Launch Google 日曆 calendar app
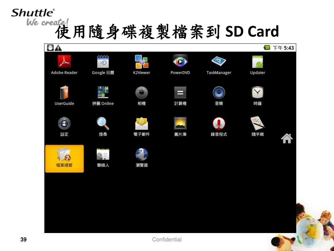Screen dimensions: 334x251 [103, 65]
